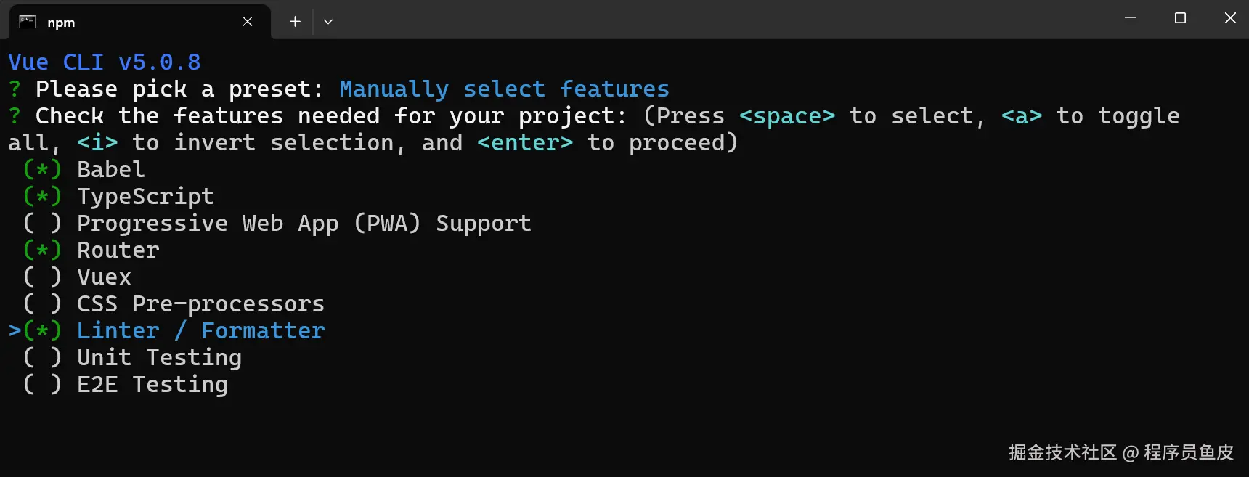Toggle the TypeScript feature checkbox
Image resolution: width=1249 pixels, height=477 pixels.
tap(42, 197)
